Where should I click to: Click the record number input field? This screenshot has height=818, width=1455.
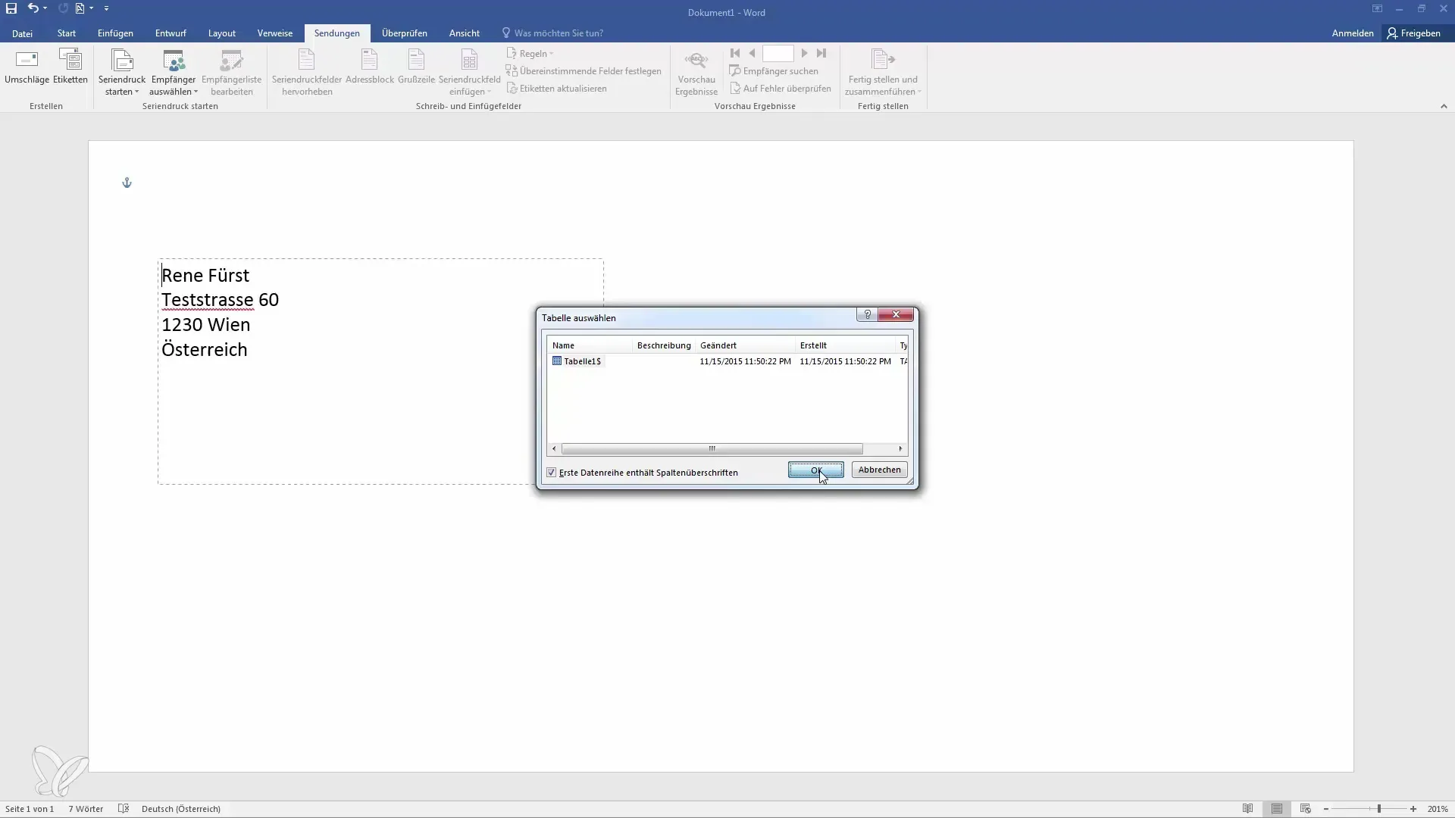778,53
